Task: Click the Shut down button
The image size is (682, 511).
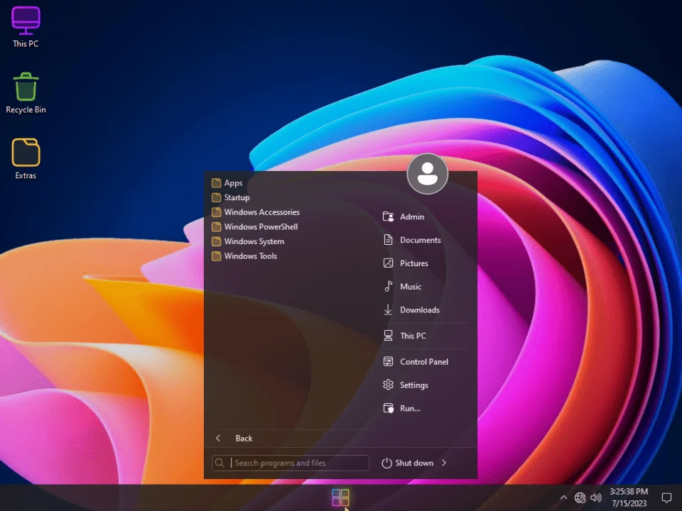Action: click(408, 463)
